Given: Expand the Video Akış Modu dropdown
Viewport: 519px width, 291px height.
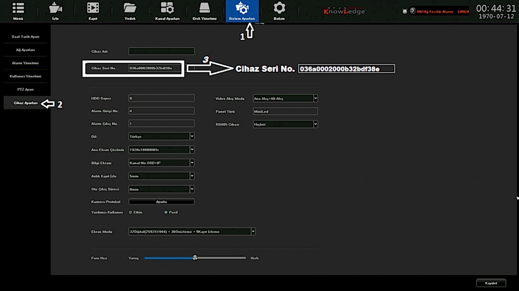Looking at the screenshot, I should click(x=315, y=98).
